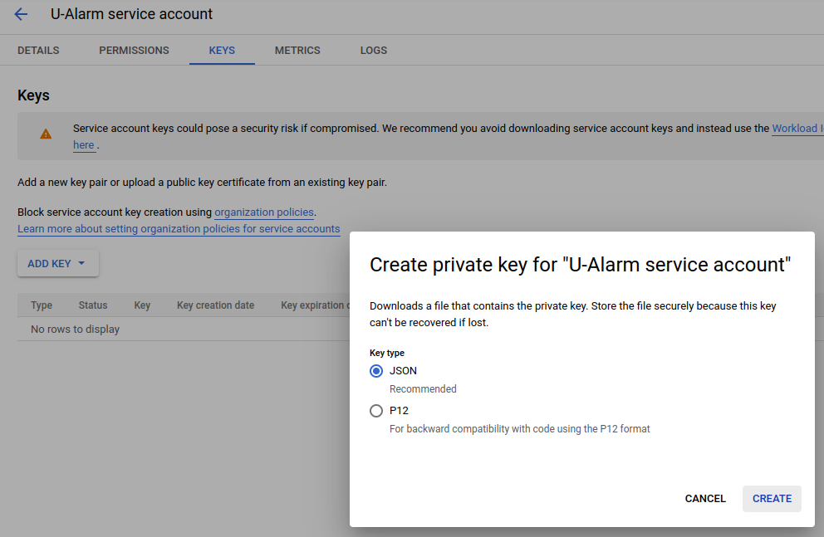This screenshot has width=824, height=537.
Task: Open the organization policies link
Action: [x=264, y=212]
